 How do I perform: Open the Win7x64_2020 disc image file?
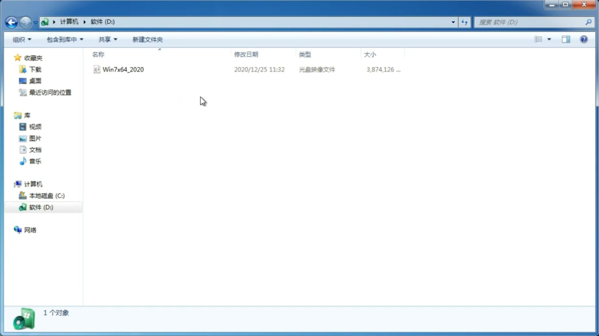123,69
